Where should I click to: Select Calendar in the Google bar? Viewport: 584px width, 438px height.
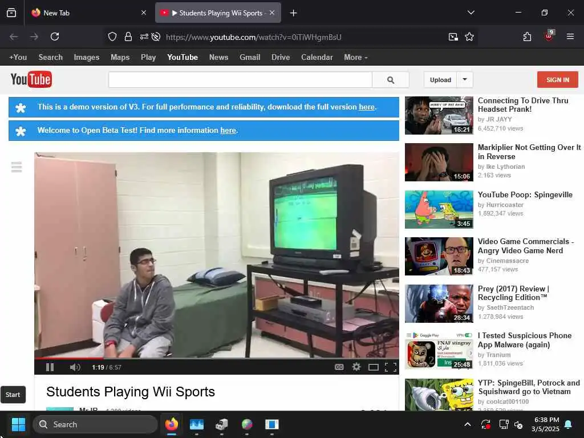[317, 58]
